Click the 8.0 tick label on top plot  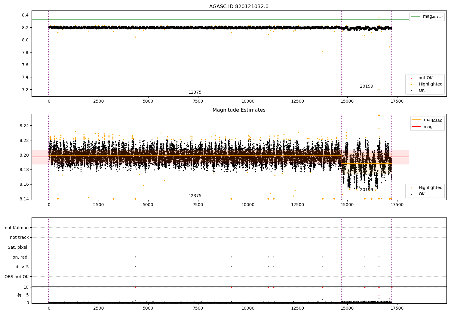pos(25,40)
